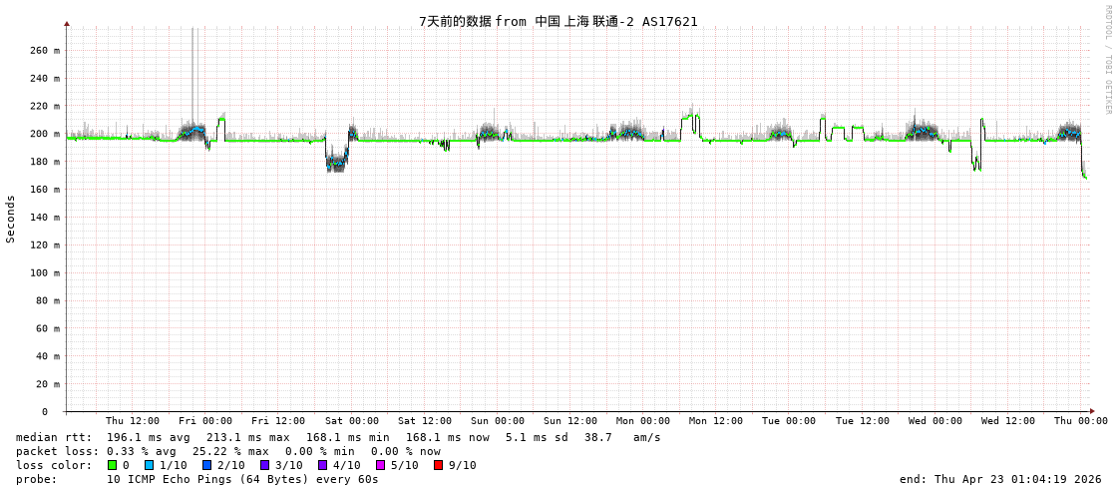Click the packet loss statistics line
The height and width of the screenshot is (493, 1118).
227,451
